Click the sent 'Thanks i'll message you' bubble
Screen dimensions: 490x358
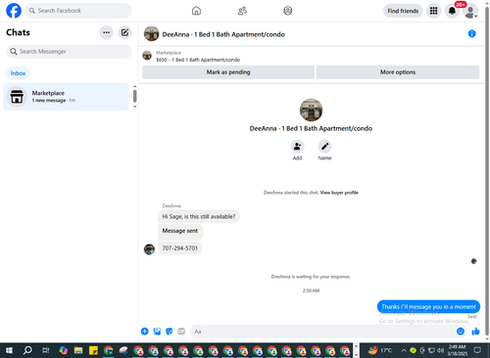pos(428,306)
